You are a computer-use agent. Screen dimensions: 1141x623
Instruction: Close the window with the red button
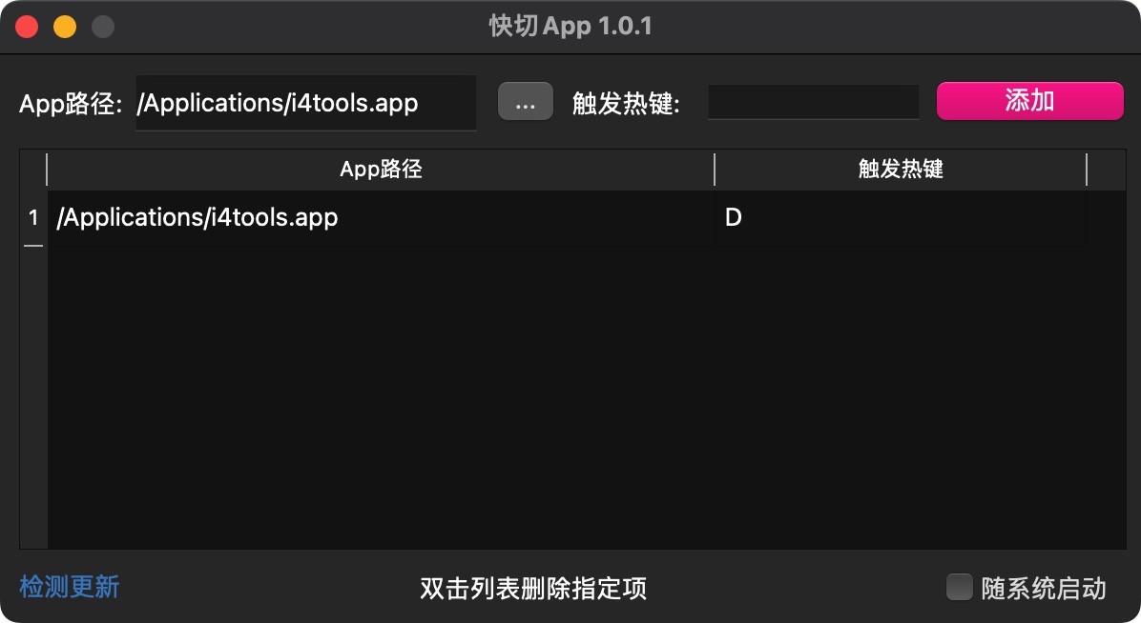(x=27, y=27)
